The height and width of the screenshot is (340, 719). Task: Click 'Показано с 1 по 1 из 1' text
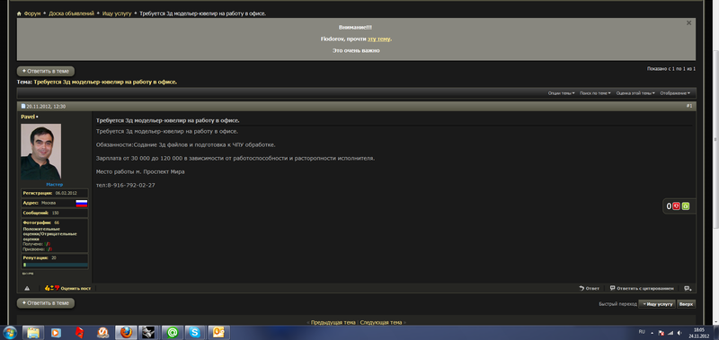(x=671, y=69)
